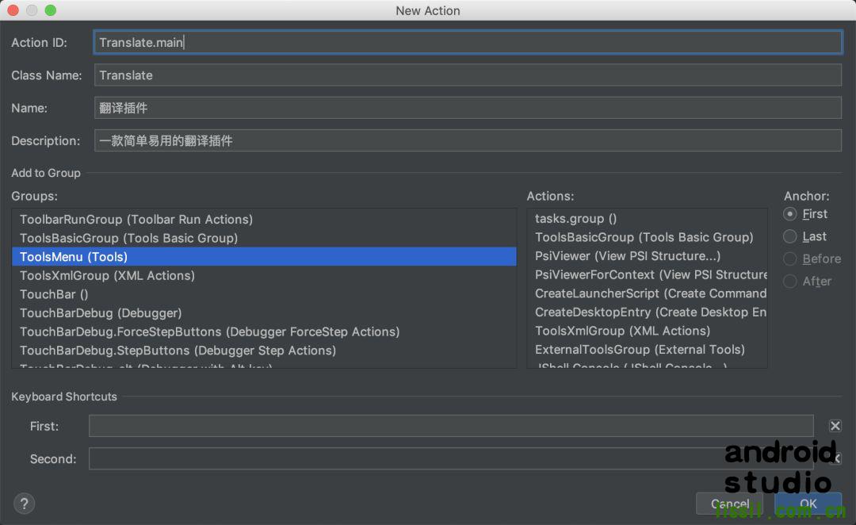Click the Action ID input field

point(468,42)
